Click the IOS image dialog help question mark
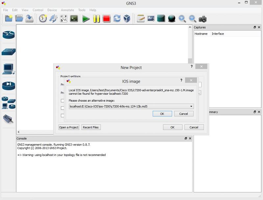Viewport: 263px width, 200px height. pos(181,80)
